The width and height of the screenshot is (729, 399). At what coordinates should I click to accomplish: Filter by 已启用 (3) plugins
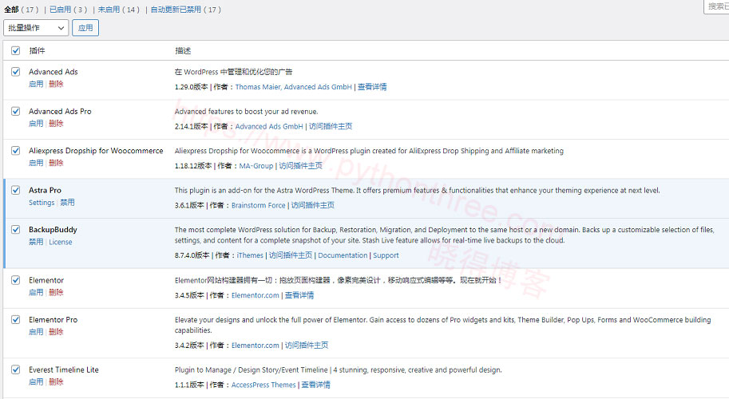(x=69, y=10)
